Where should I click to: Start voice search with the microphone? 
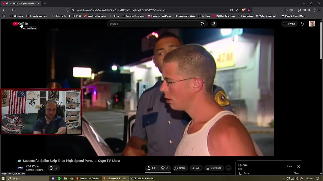(x=214, y=24)
